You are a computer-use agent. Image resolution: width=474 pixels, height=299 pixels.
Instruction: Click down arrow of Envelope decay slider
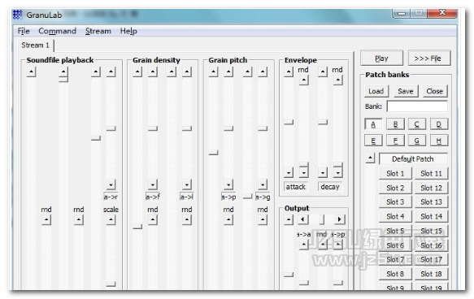pos(323,173)
